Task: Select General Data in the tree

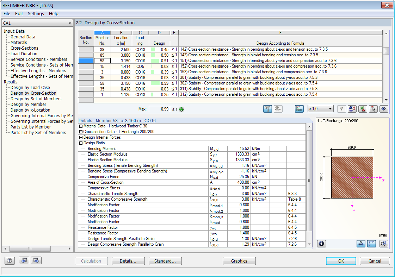Action: [x=23, y=37]
